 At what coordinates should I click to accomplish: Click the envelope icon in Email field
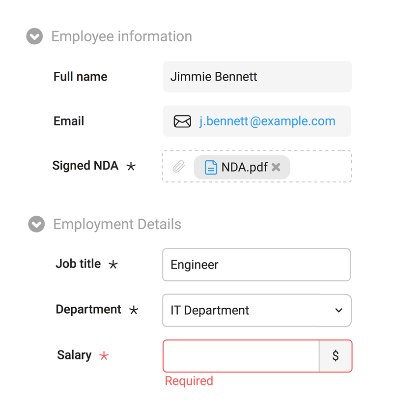click(x=182, y=121)
